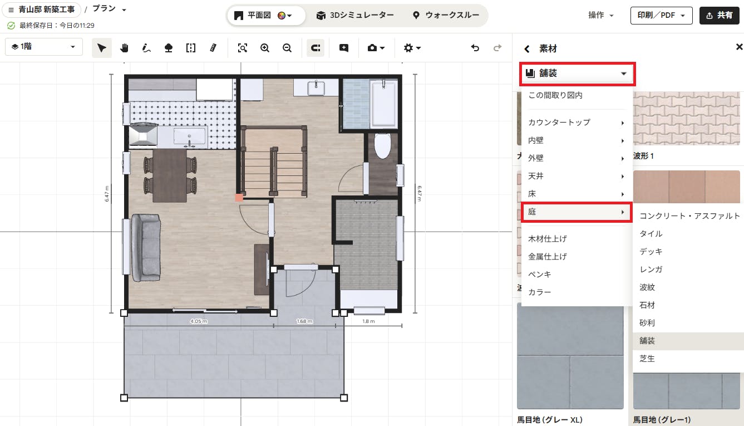This screenshot has height=426, width=744.
Task: Pick the 馬目地 (グレー XL) material thumbnail
Action: point(570,356)
